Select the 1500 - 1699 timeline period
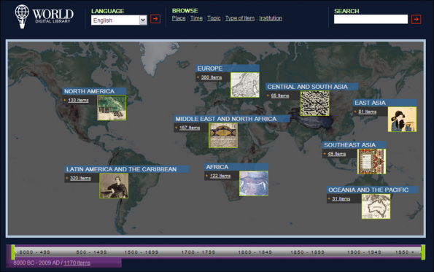The height and width of the screenshot is (272, 434). (142, 252)
